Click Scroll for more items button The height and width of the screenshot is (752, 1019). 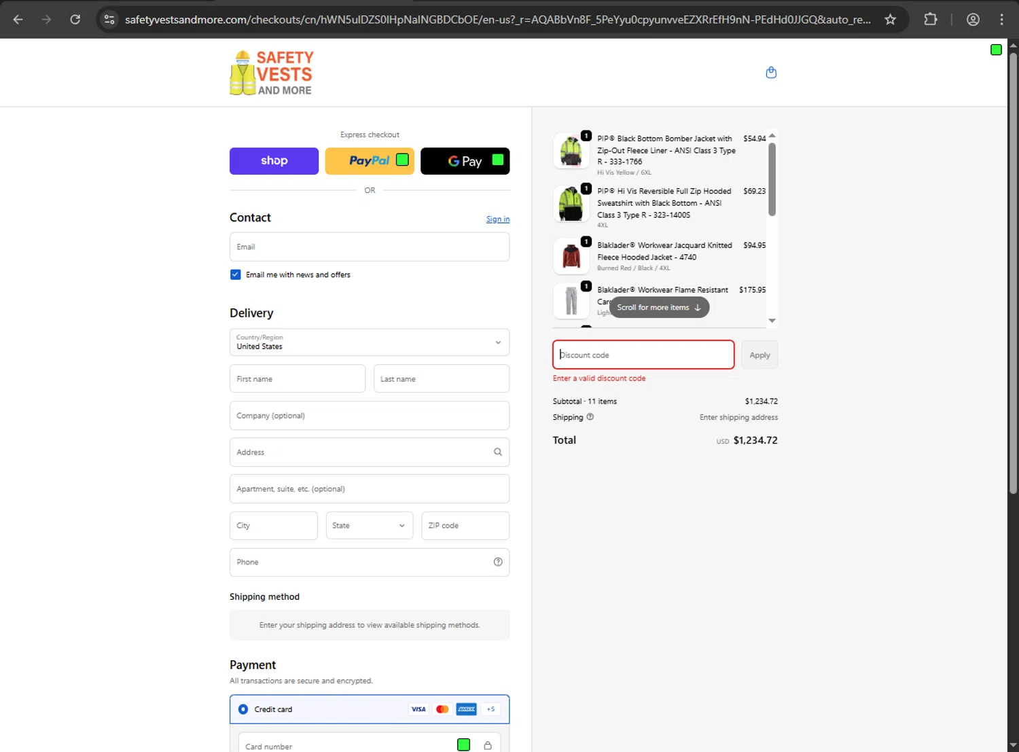(x=659, y=307)
